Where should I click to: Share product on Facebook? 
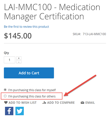pos(9,111)
